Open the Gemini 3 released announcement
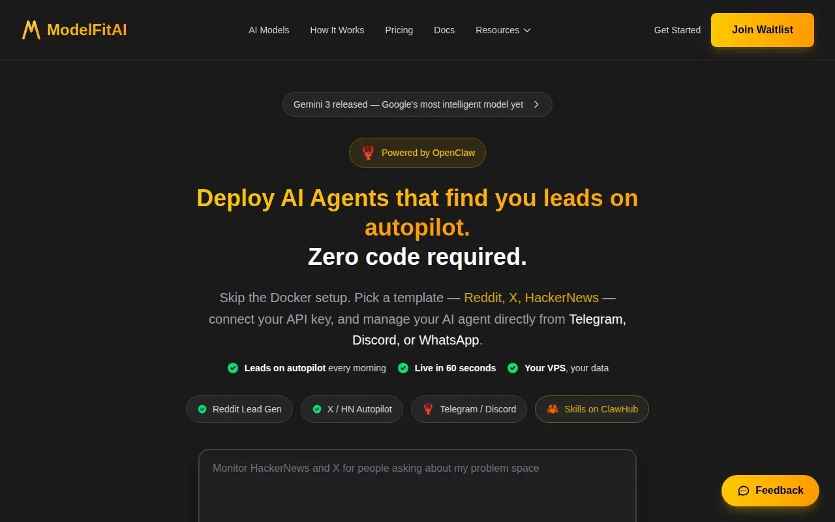 point(417,104)
